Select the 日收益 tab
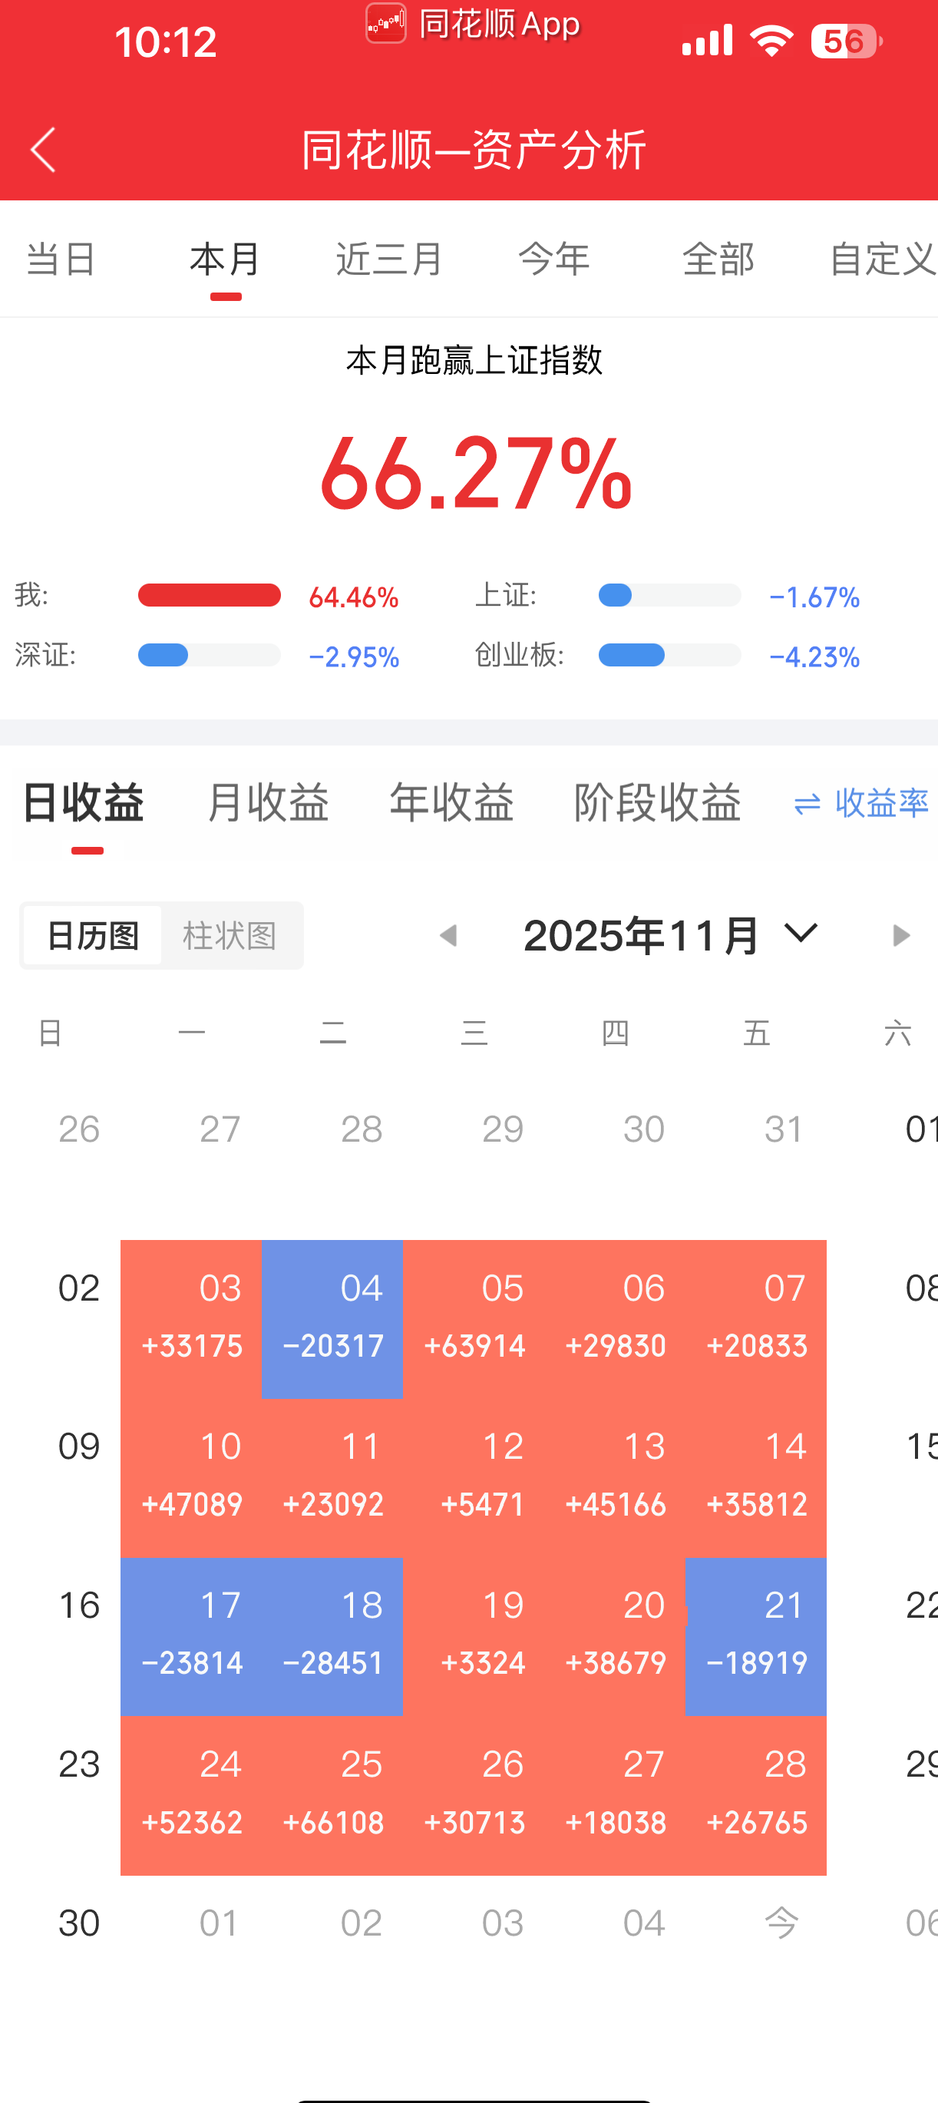This screenshot has width=938, height=2103. point(83,802)
